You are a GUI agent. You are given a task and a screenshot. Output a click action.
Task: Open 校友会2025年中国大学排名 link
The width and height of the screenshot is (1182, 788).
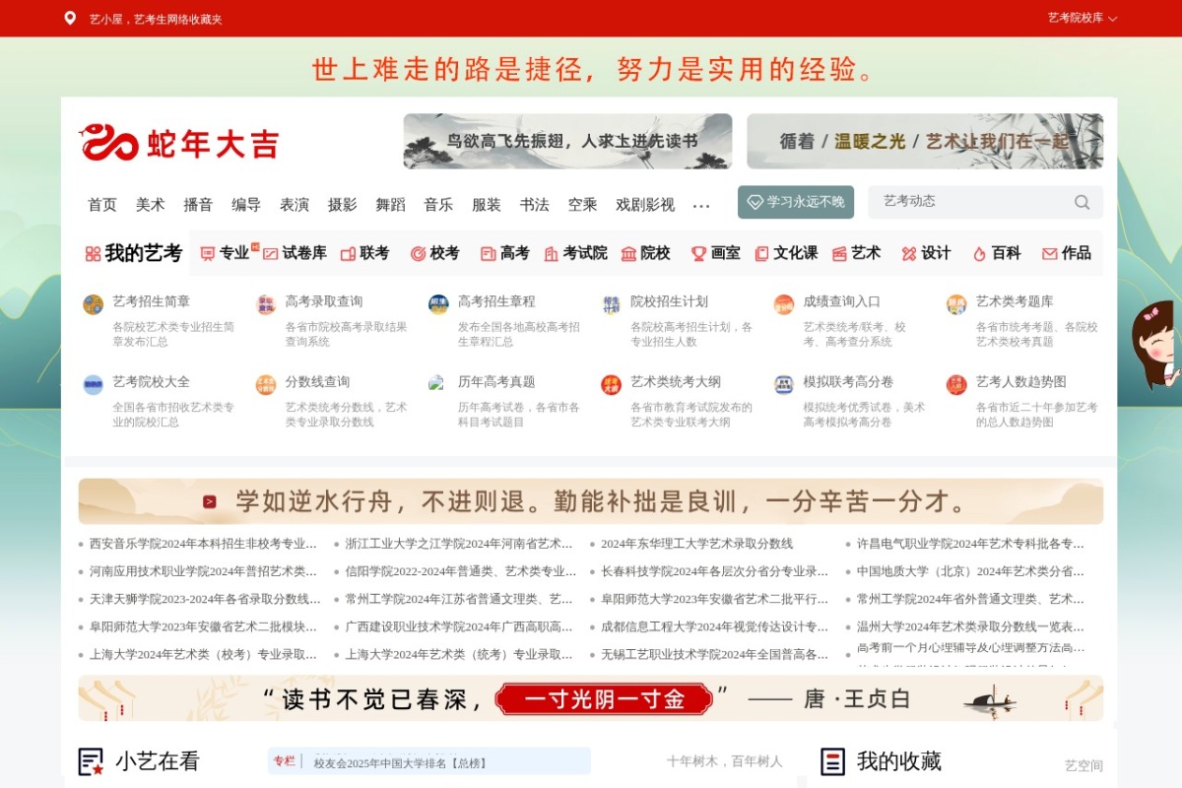coord(400,763)
